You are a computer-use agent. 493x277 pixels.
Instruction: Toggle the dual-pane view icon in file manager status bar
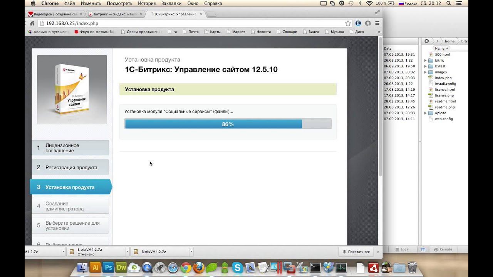point(423,249)
